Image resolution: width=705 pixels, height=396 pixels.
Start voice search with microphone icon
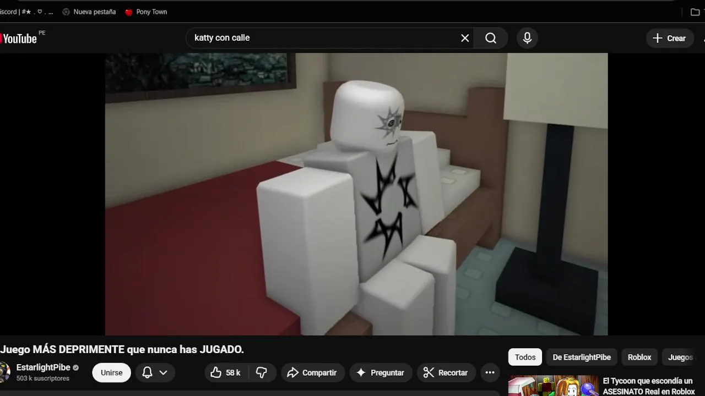point(527,38)
